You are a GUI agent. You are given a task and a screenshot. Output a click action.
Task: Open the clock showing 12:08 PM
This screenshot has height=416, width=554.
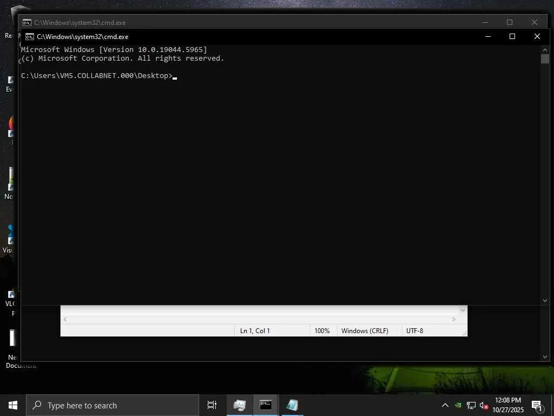coord(508,405)
